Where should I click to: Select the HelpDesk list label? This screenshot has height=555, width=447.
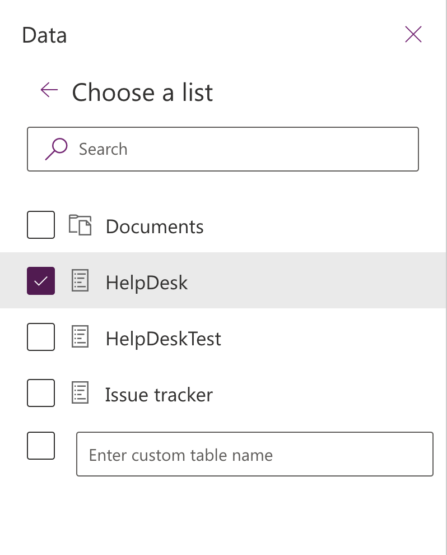pyautogui.click(x=147, y=283)
